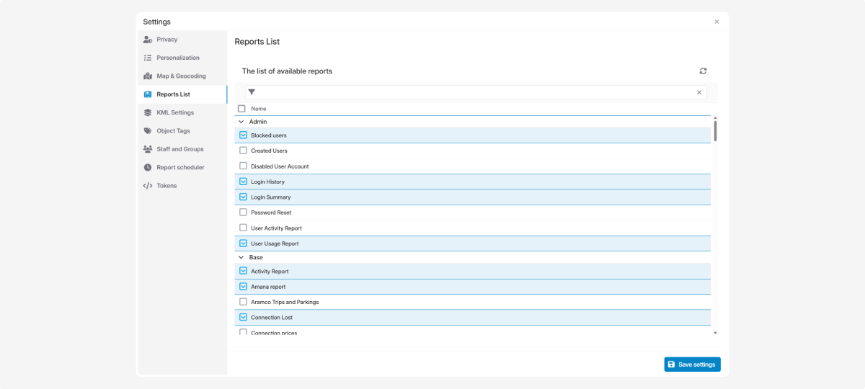Click the Report scheduler clock icon
This screenshot has height=389, width=865.
click(148, 167)
